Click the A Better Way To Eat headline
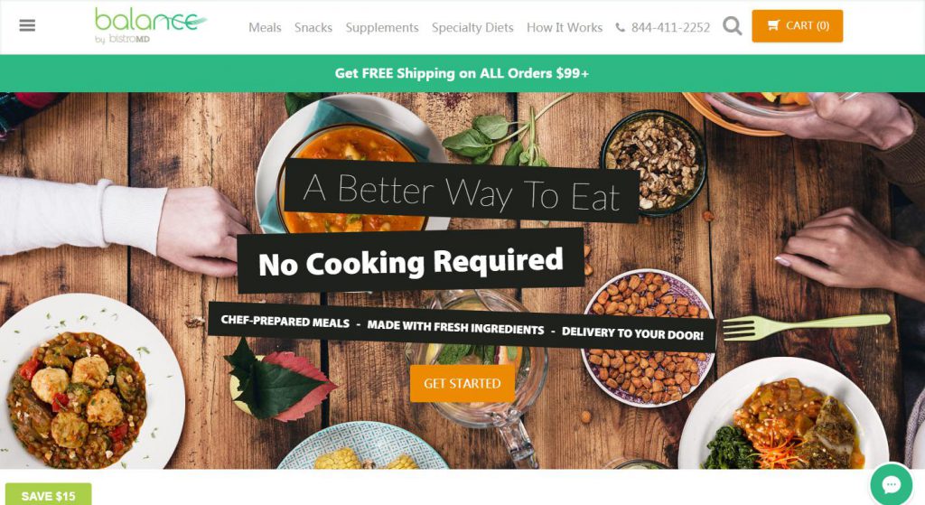925x505 pixels. coord(462,192)
